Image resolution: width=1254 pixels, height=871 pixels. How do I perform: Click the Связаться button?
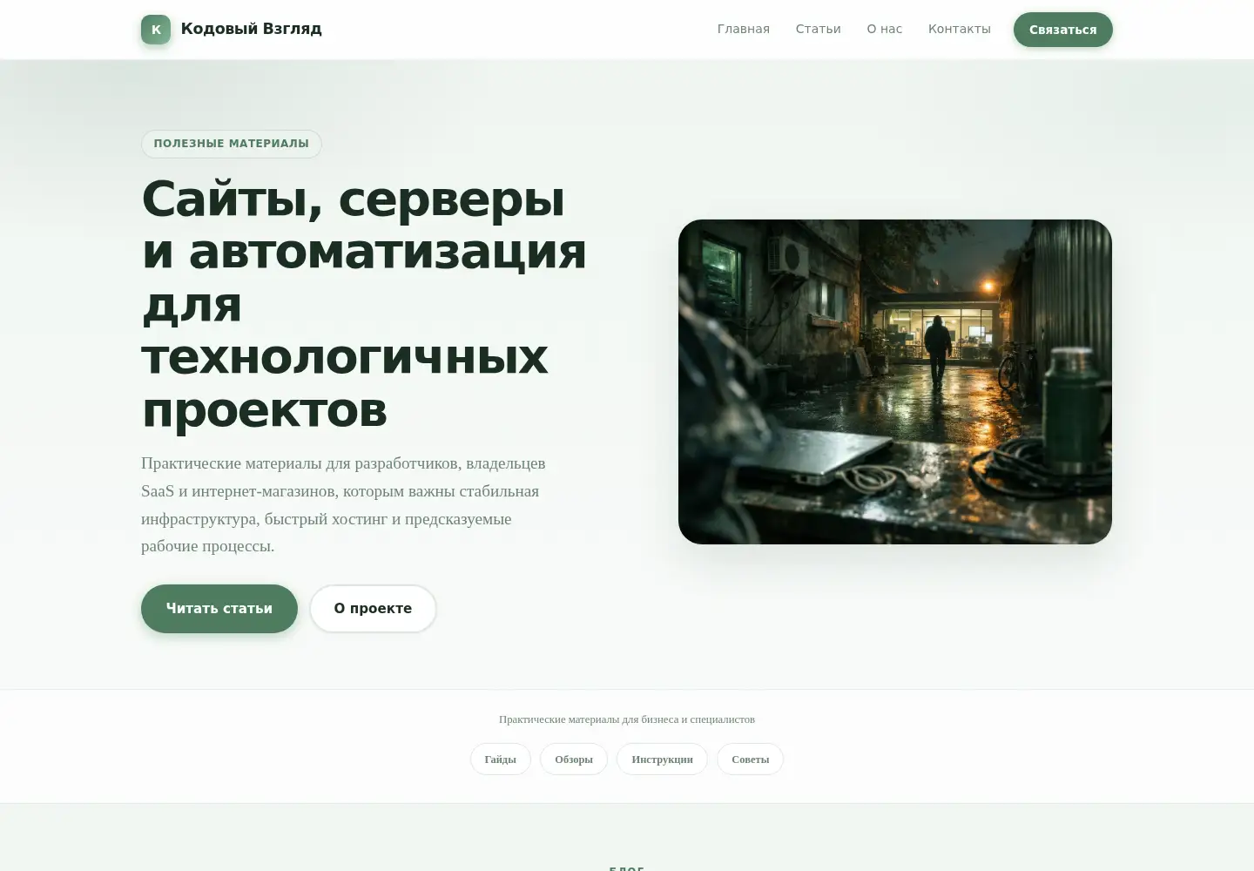1063,30
